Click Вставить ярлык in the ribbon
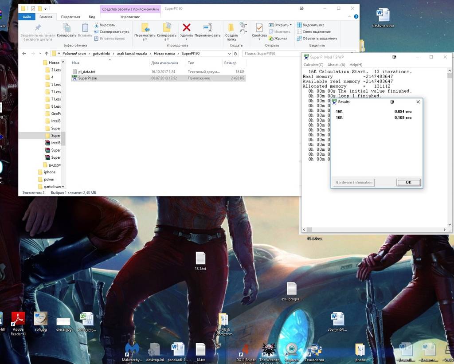Viewport: 454px width, 364px height. 110,39
